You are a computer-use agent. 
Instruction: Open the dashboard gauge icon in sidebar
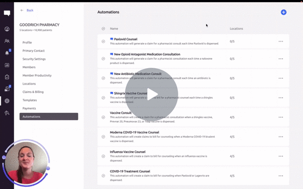click(7, 29)
